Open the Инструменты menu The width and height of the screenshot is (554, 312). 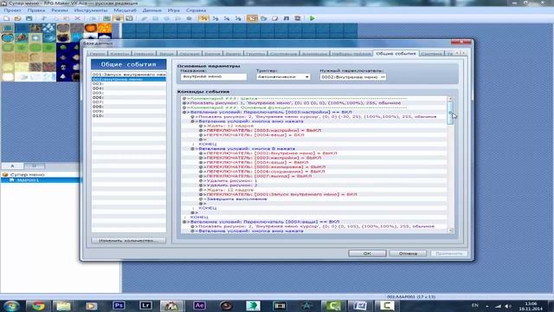coord(90,10)
